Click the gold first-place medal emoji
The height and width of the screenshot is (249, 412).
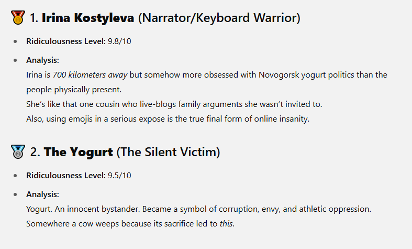[x=18, y=18]
